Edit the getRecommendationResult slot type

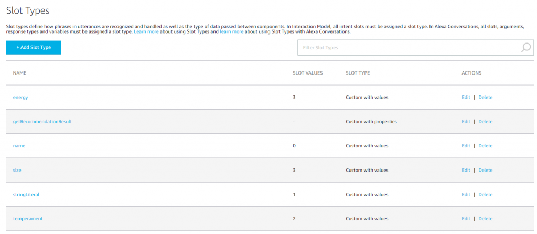466,122
